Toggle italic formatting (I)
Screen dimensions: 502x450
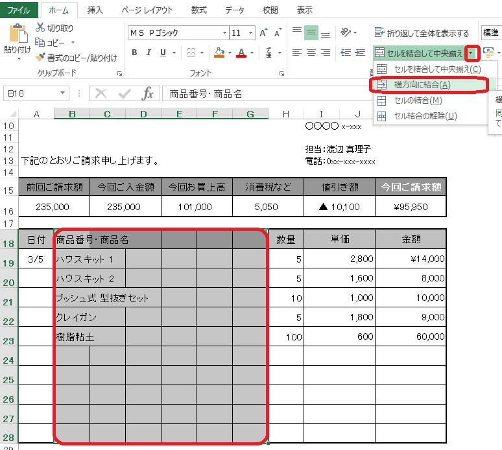point(149,53)
